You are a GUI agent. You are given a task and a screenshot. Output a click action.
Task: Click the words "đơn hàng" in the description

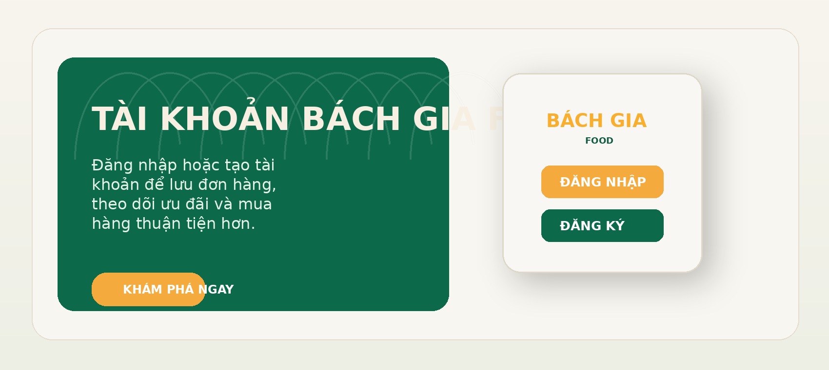(237, 185)
